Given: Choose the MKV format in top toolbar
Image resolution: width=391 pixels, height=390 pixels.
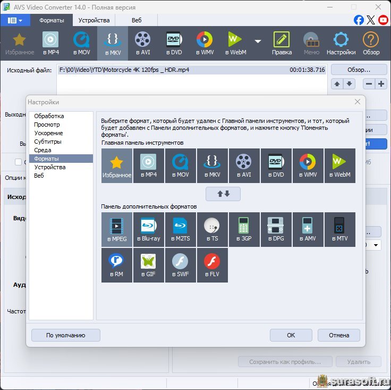Looking at the screenshot, I should pyautogui.click(x=113, y=44).
